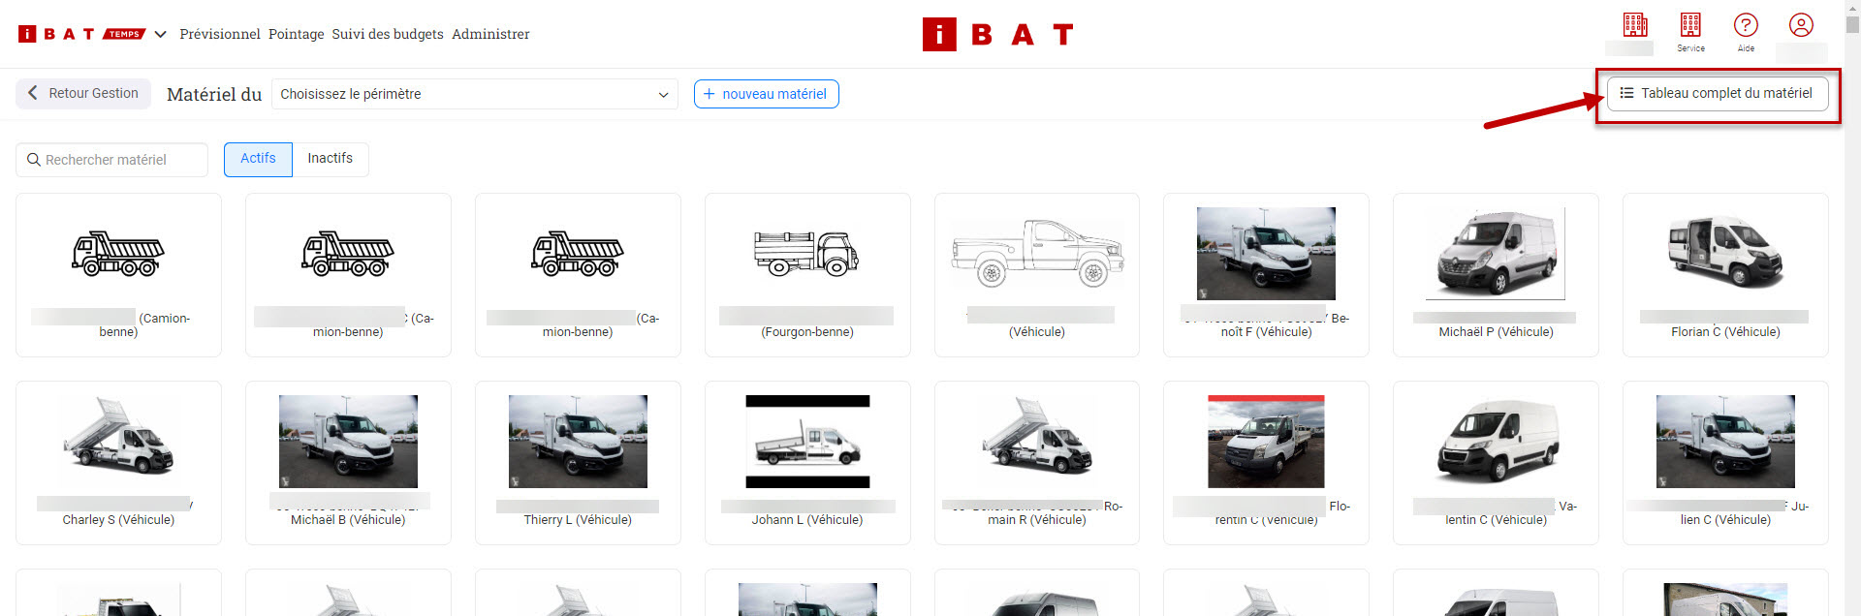Click the iBAT Temps logo
The height and width of the screenshot is (616, 1861).
coord(81,34)
